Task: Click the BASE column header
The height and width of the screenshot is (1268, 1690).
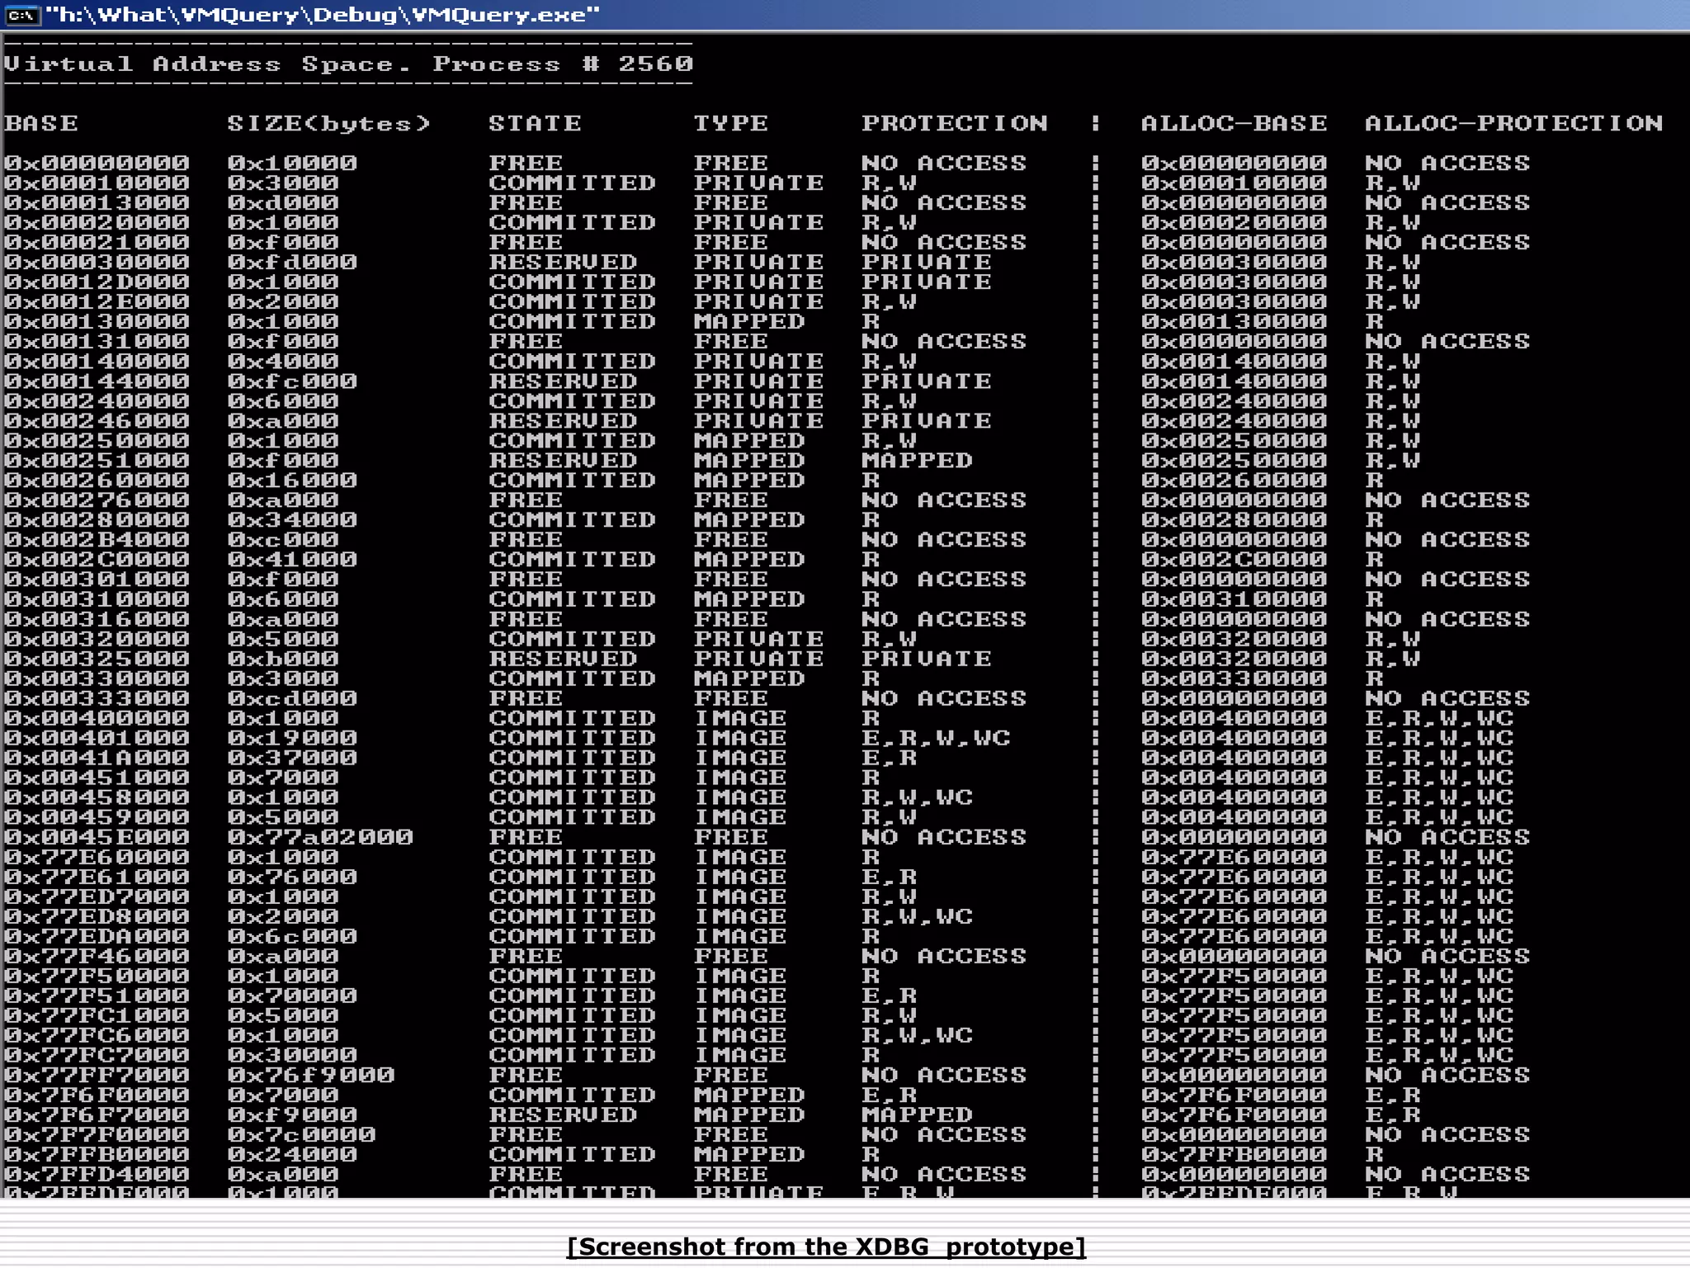Action: click(41, 124)
